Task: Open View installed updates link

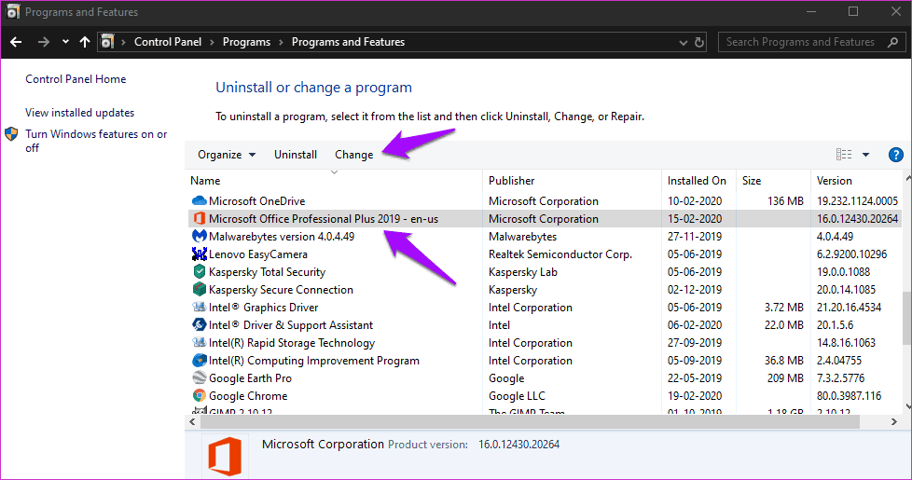Action: (80, 113)
